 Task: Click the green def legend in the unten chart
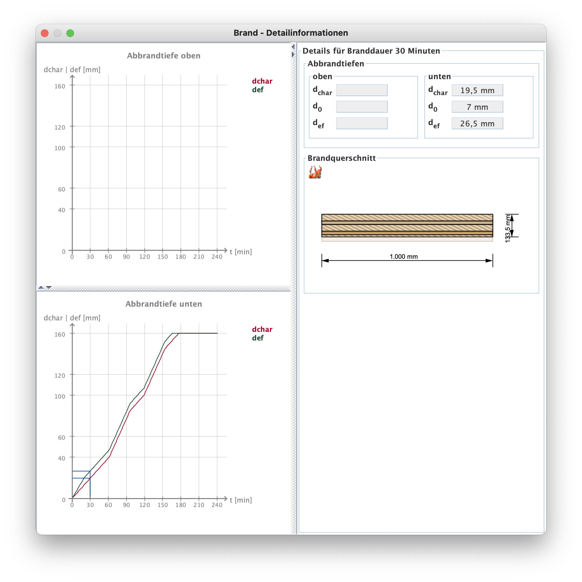(258, 338)
